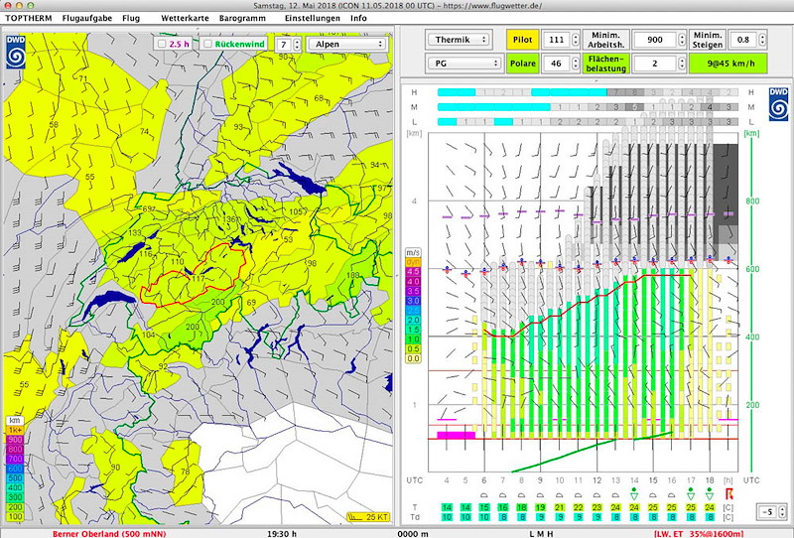Open the Flugaufgabe menu

coord(87,18)
